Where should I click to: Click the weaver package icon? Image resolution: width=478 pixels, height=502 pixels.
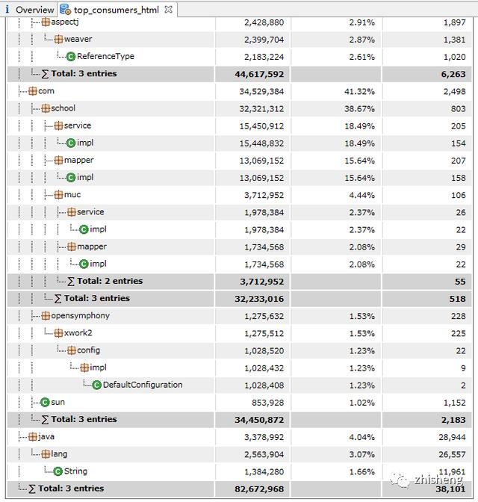point(58,40)
